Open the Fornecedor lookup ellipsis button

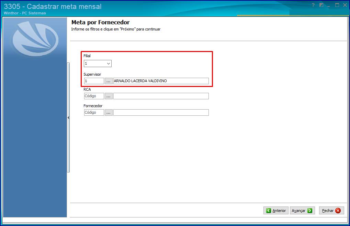pyautogui.click(x=109, y=113)
